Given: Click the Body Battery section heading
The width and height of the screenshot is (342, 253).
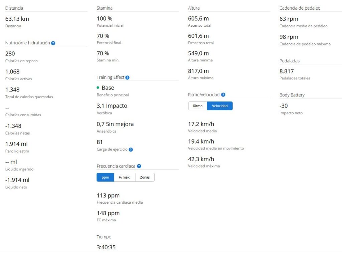Looking at the screenshot, I should (x=292, y=95).
